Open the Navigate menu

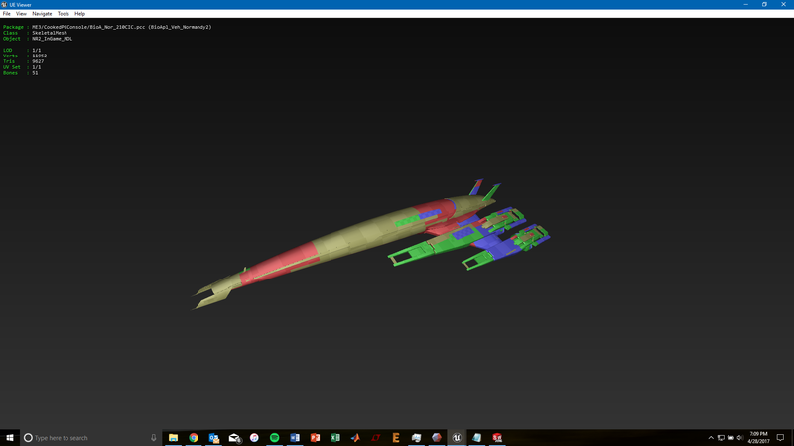click(42, 14)
